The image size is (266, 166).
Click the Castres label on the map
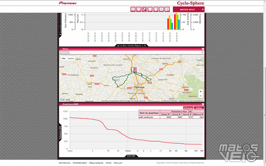pyautogui.click(x=185, y=87)
